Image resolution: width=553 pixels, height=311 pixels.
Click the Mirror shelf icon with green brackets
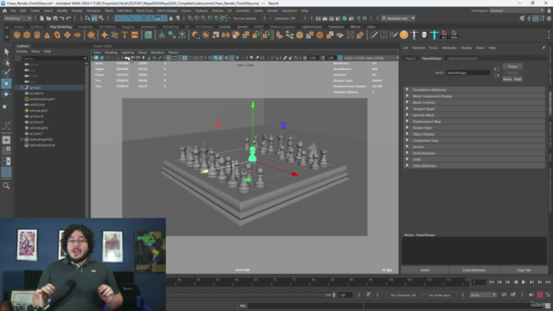tap(266, 35)
